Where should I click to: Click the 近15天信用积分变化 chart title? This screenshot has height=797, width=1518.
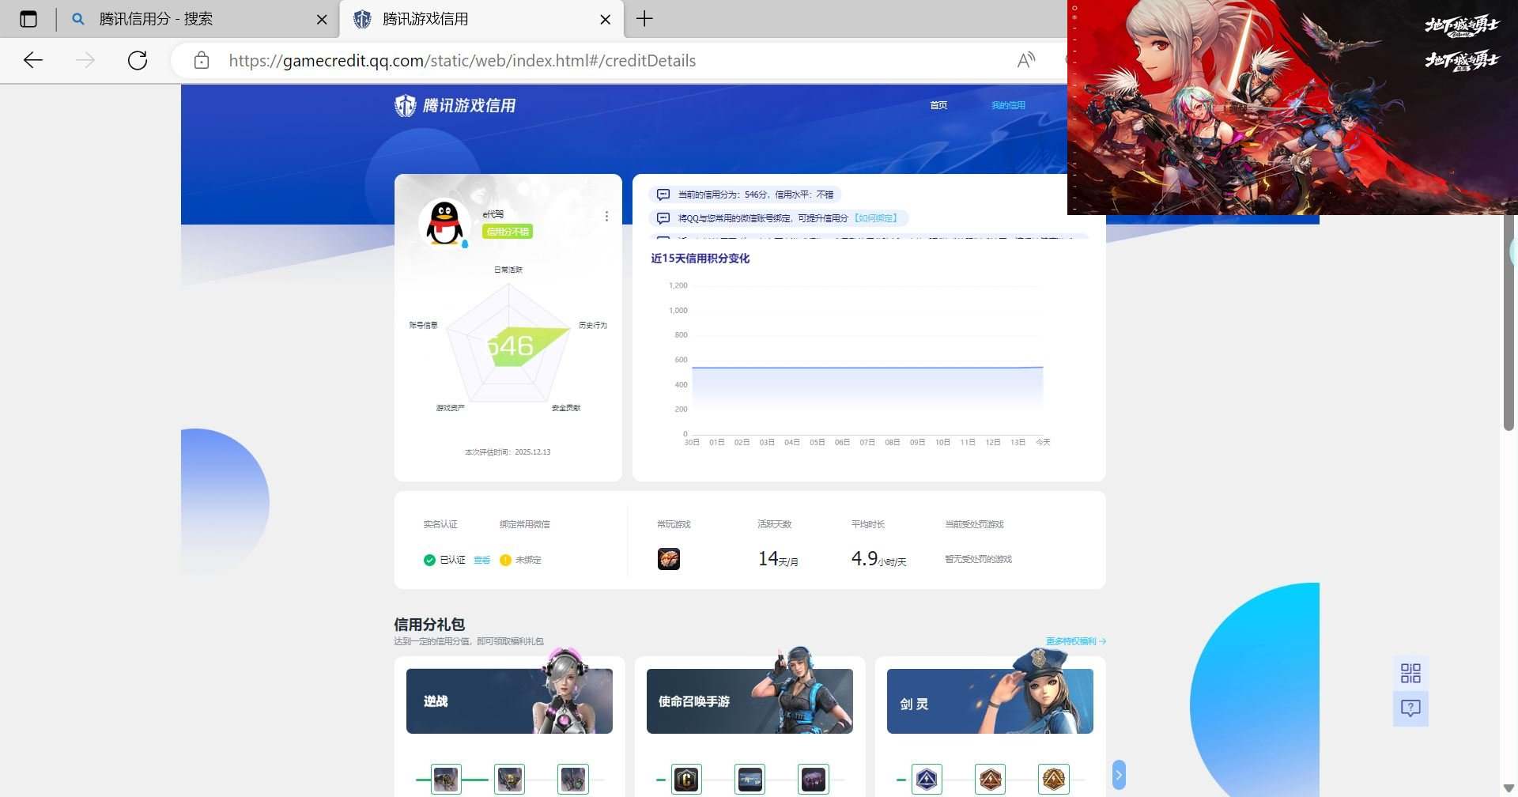[x=700, y=259]
